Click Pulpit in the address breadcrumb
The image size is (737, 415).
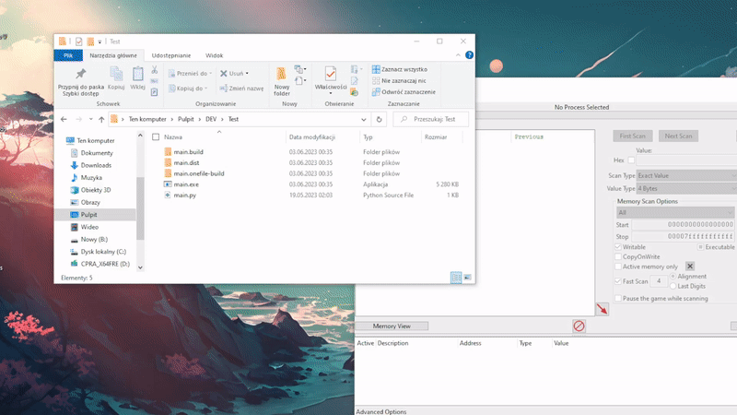click(x=186, y=119)
